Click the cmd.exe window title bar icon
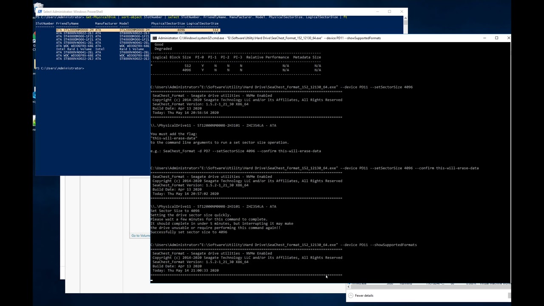This screenshot has width=544, height=306. (154, 38)
